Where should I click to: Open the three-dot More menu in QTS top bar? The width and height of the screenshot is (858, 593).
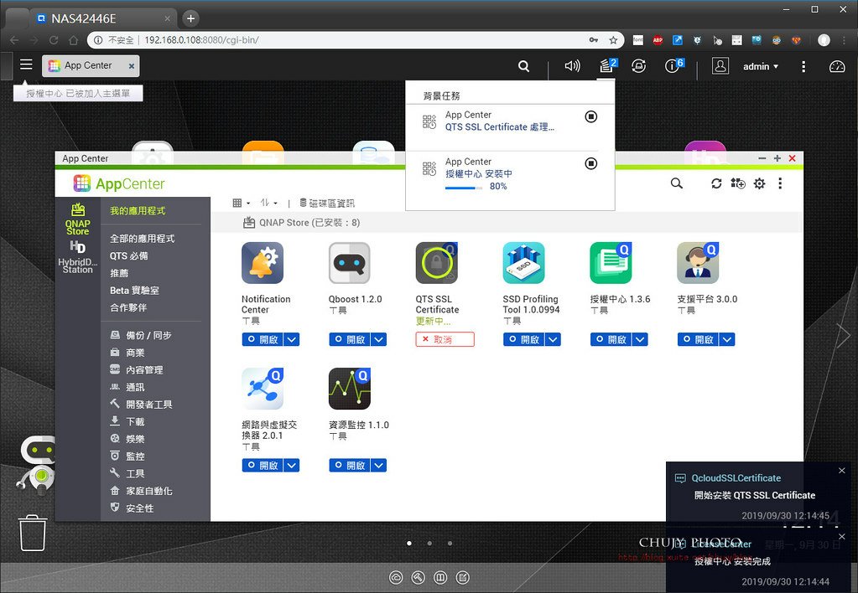click(x=803, y=66)
